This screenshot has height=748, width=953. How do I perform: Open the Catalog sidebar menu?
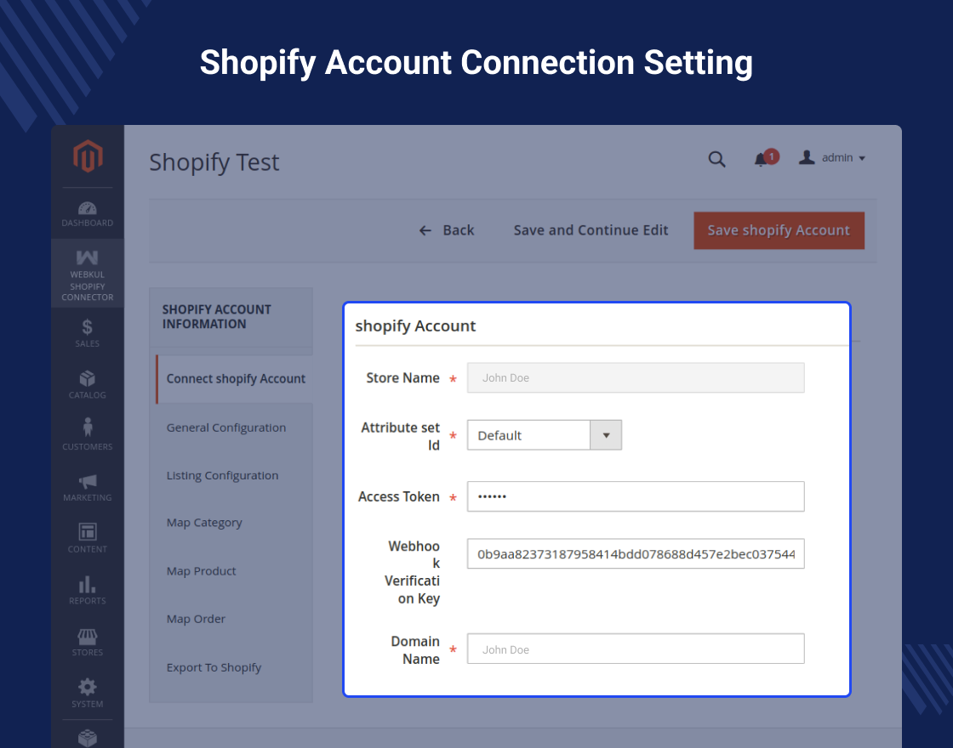[x=88, y=385]
